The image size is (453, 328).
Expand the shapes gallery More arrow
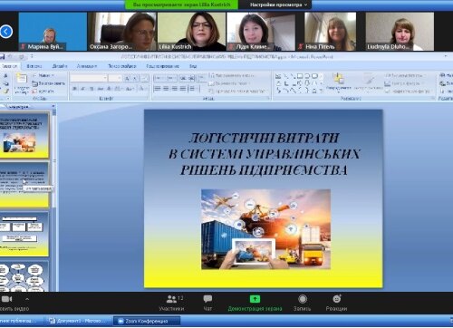(x=322, y=91)
